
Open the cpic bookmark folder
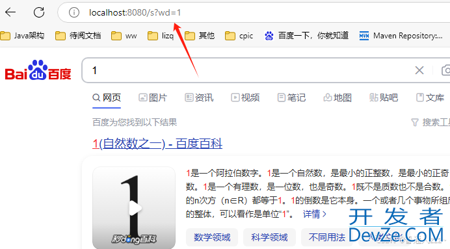[239, 36]
